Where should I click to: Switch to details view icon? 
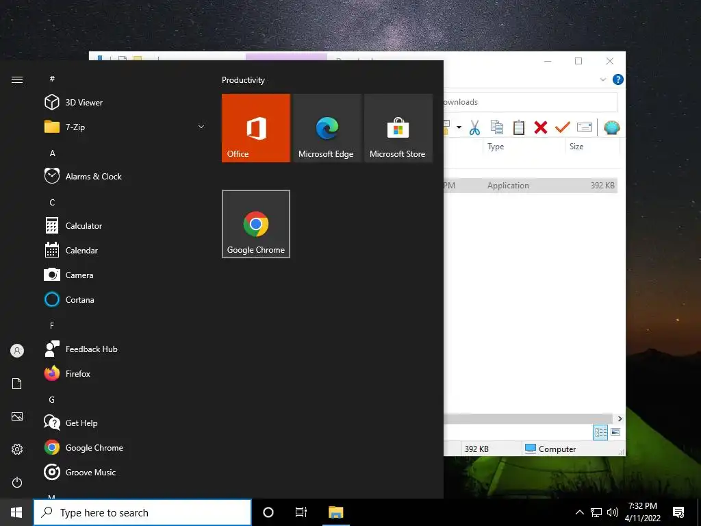click(x=600, y=432)
